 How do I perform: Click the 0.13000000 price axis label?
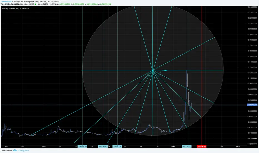[252, 67]
